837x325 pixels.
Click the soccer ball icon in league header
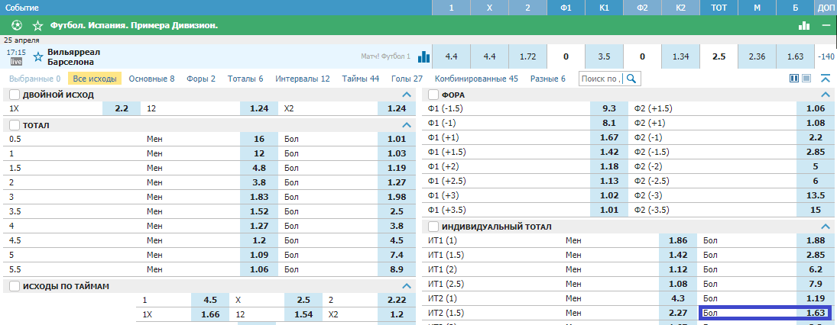pos(17,25)
